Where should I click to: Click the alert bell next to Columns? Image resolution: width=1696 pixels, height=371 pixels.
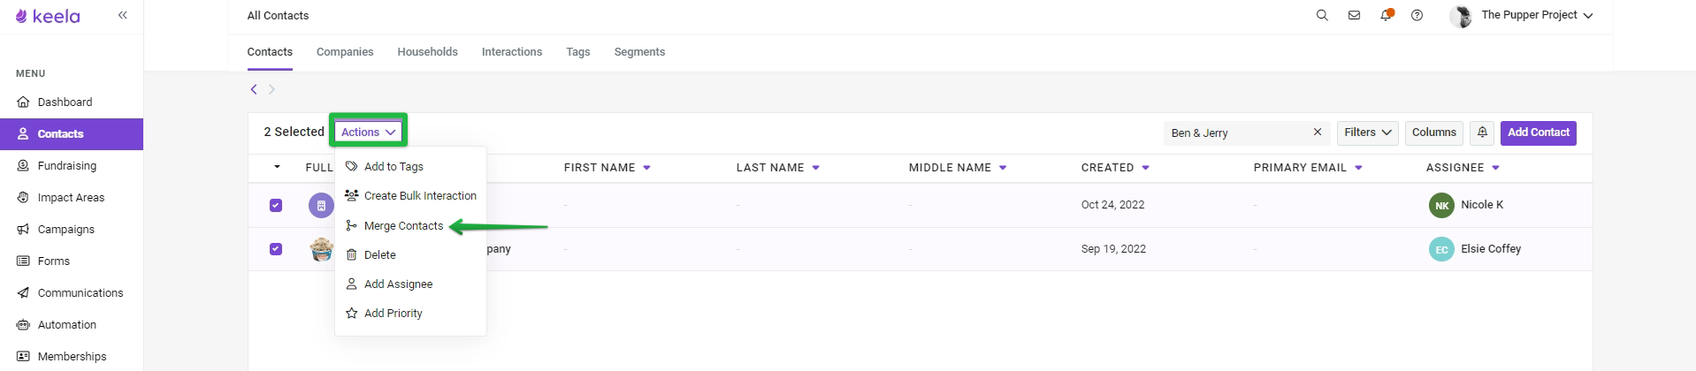pyautogui.click(x=1483, y=132)
